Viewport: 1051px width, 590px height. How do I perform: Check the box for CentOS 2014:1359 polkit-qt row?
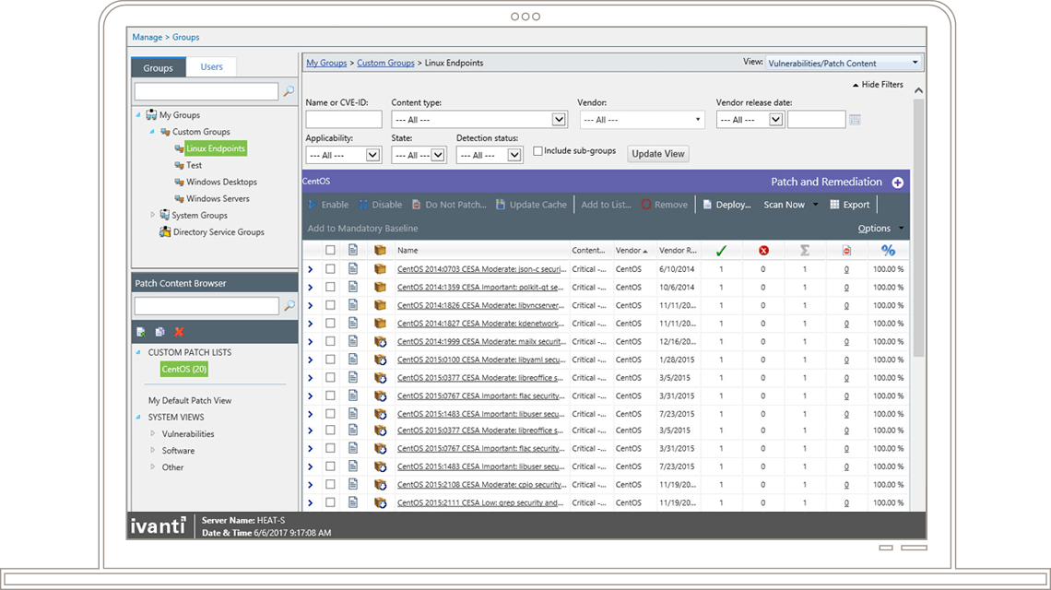[330, 287]
